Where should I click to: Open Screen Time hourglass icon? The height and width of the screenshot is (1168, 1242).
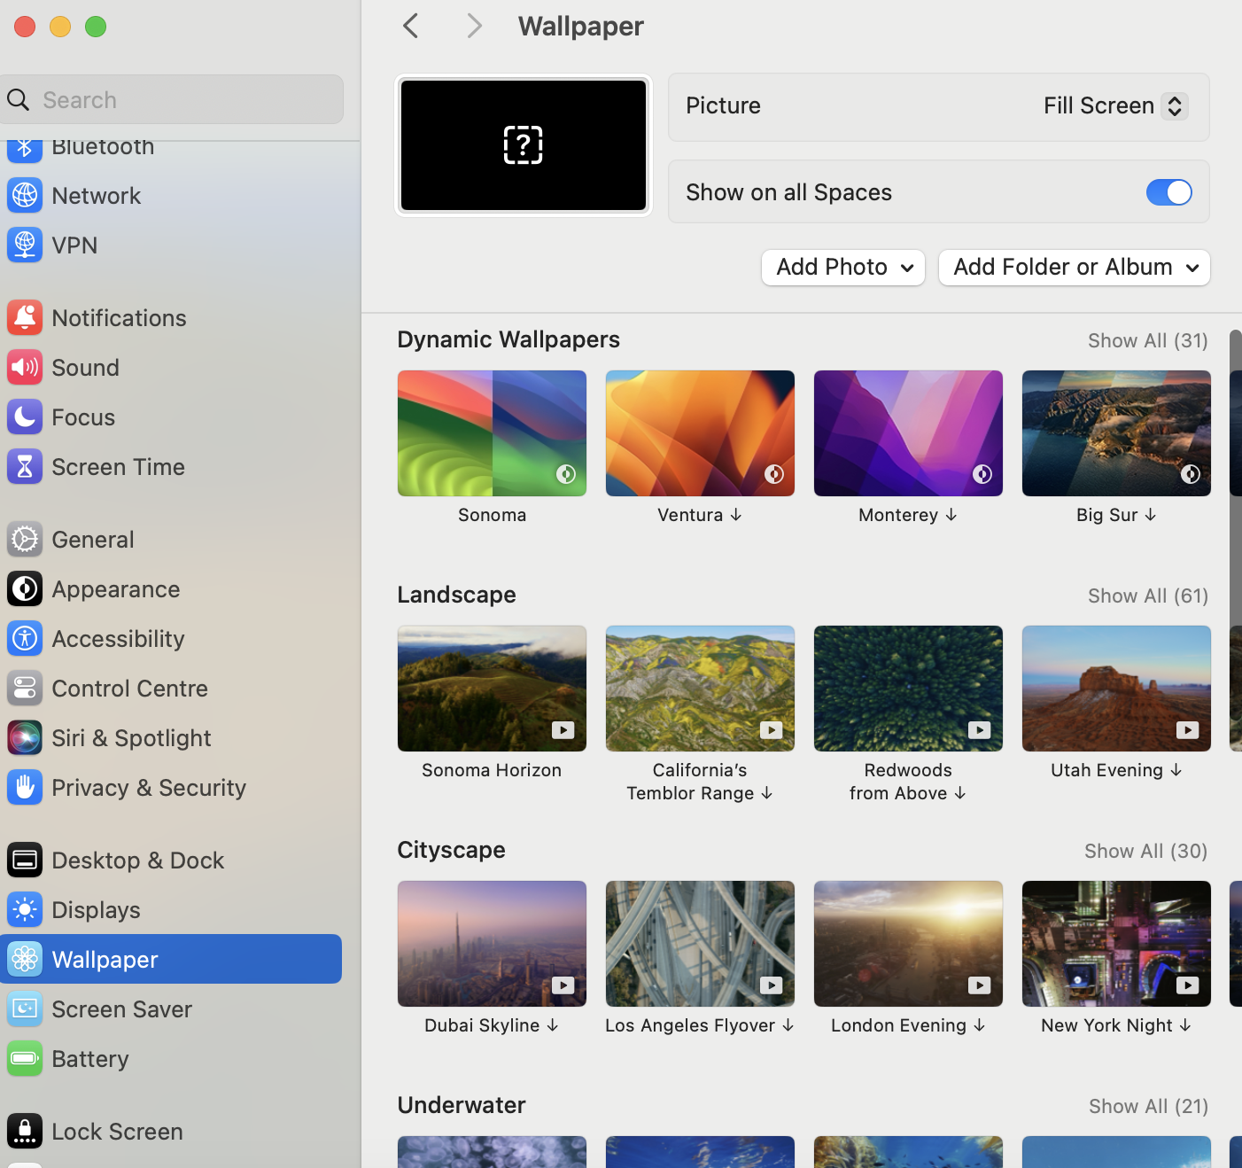[x=25, y=467]
